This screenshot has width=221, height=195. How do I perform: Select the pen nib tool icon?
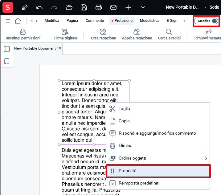(25, 7)
